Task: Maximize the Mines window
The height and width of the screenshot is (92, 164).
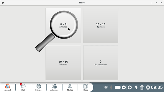Action: point(156,3)
